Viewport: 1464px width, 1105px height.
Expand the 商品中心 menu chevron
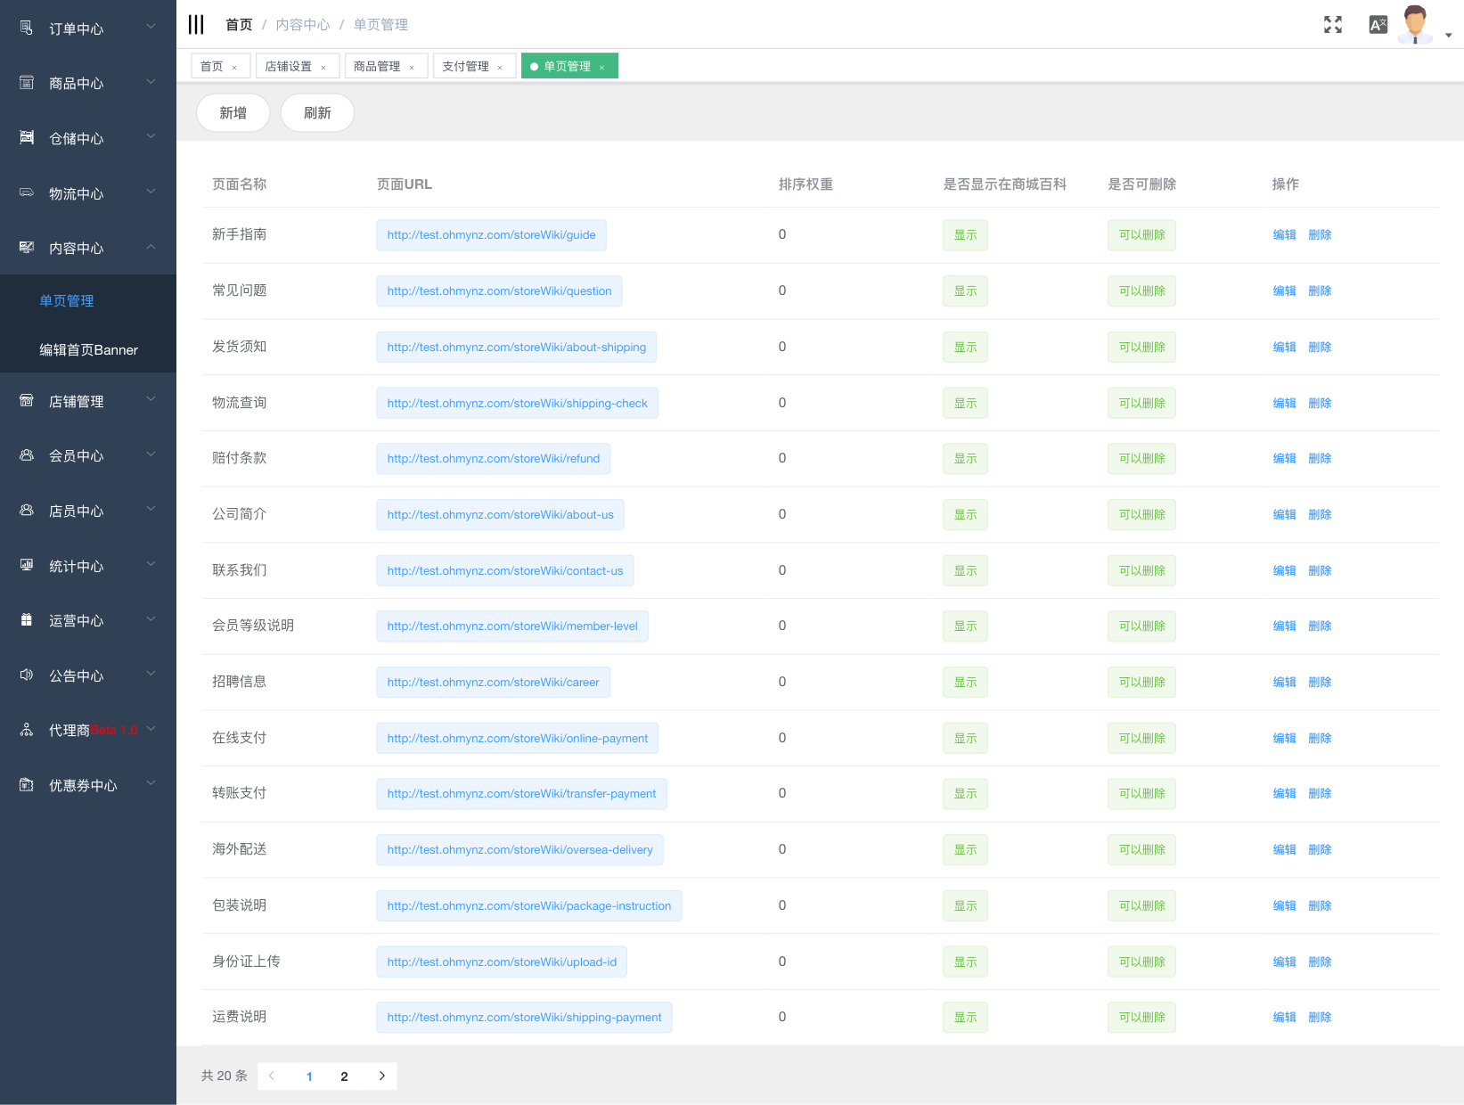click(x=151, y=82)
